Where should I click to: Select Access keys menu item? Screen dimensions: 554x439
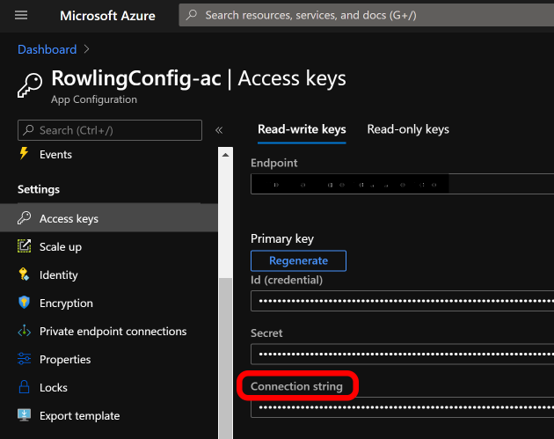[109, 218]
